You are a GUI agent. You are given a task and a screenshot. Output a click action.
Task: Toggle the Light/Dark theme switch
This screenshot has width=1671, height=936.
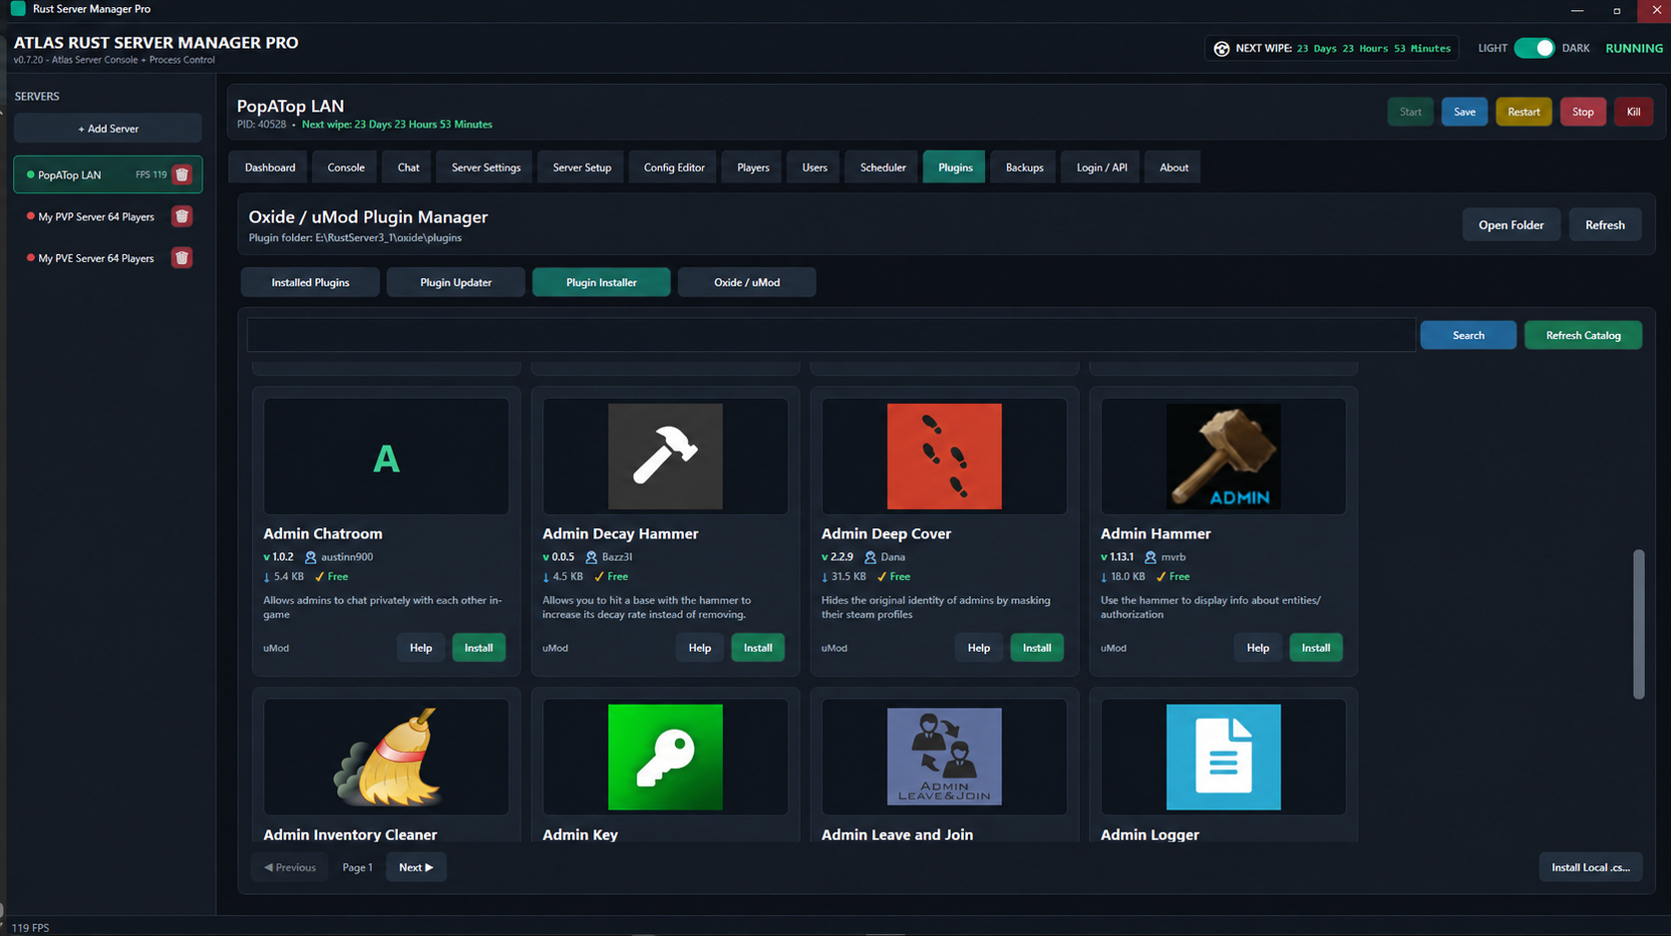1533,48
